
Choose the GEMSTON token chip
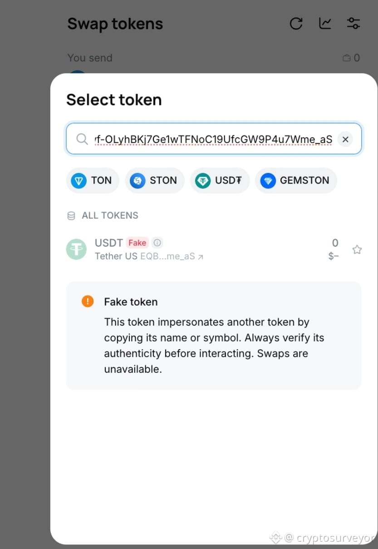point(296,181)
